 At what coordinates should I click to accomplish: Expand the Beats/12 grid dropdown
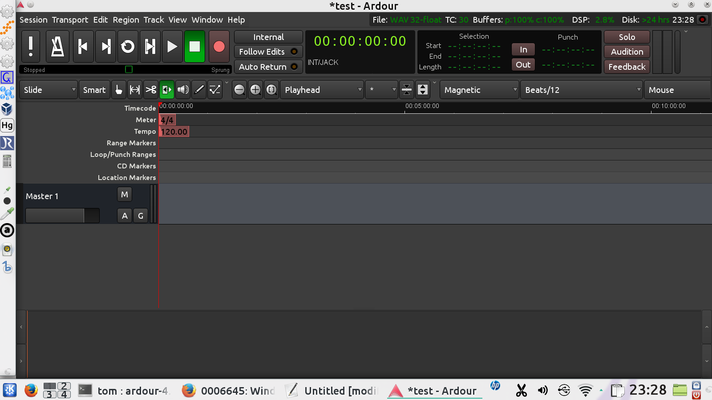pos(582,90)
